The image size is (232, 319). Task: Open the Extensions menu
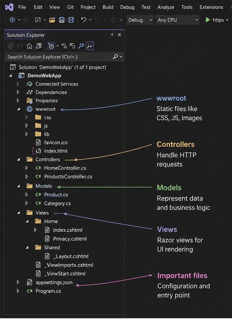tap(211, 7)
